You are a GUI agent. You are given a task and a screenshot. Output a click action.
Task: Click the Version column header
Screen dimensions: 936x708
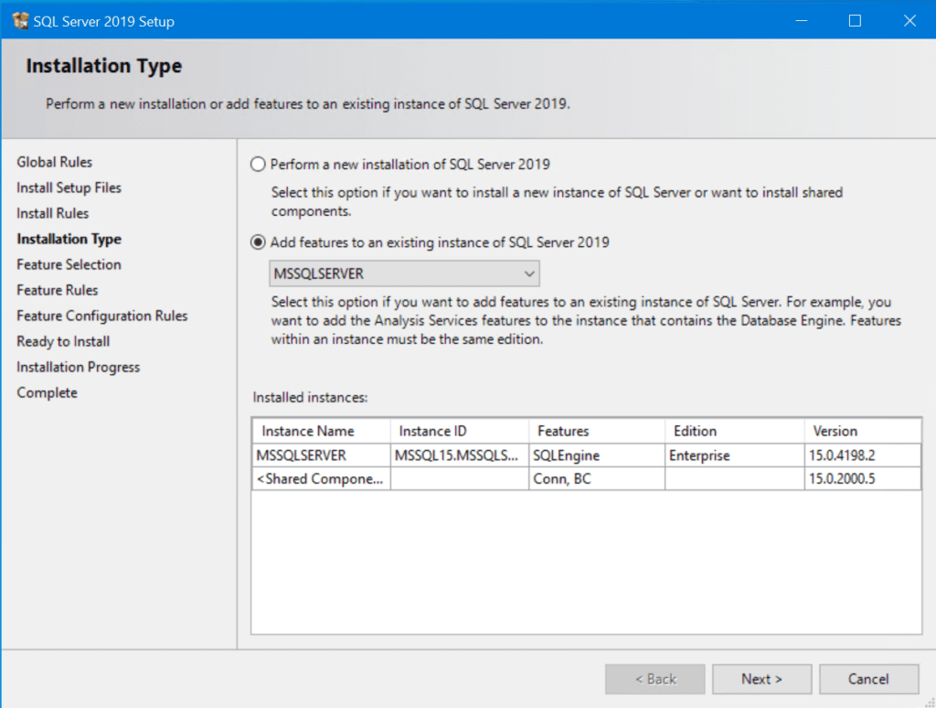(x=863, y=431)
